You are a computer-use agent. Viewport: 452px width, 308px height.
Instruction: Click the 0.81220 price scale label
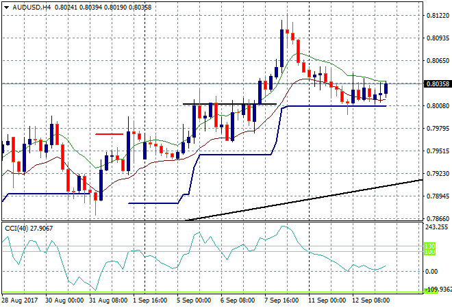[438, 16]
